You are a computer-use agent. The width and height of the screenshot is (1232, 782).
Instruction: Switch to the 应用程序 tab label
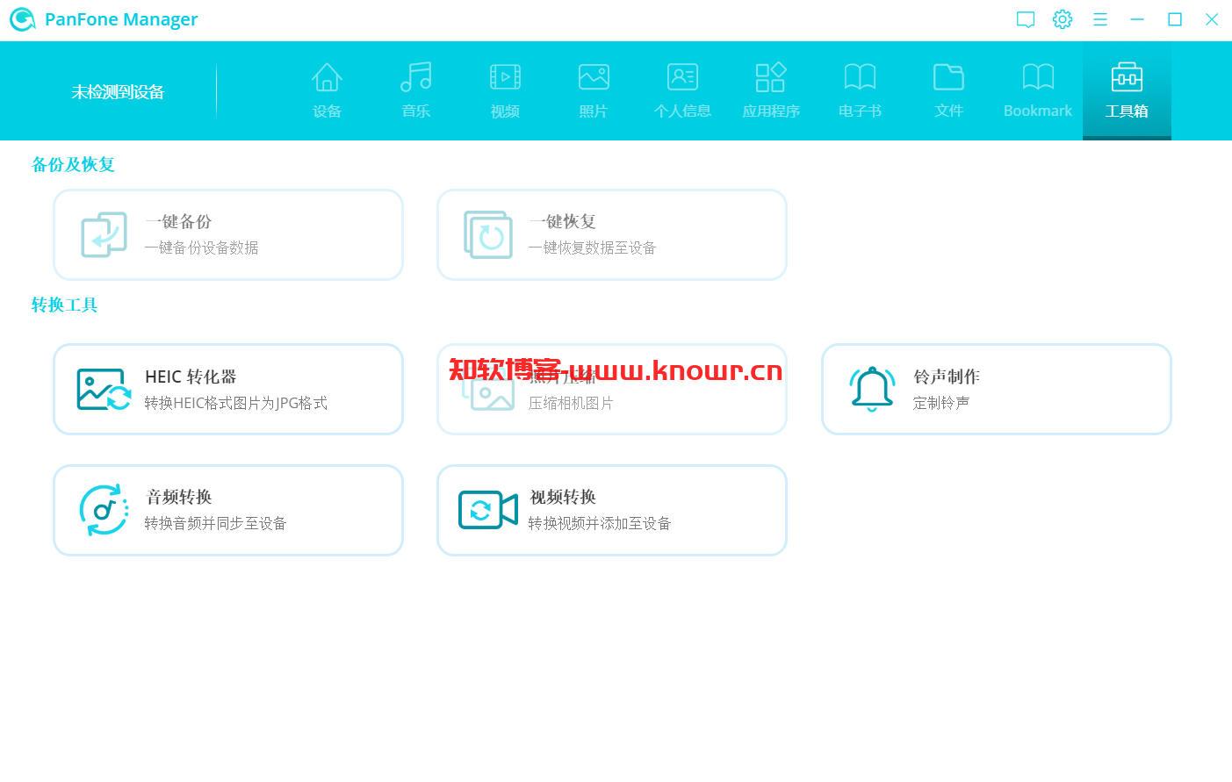pyautogui.click(x=771, y=111)
